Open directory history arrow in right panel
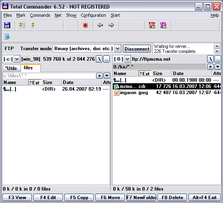The width and height of the screenshot is (223, 203). tap(218, 66)
